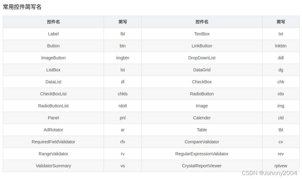Select the 'CheckBox' control name cell
The image size is (302, 179).
(x=202, y=82)
